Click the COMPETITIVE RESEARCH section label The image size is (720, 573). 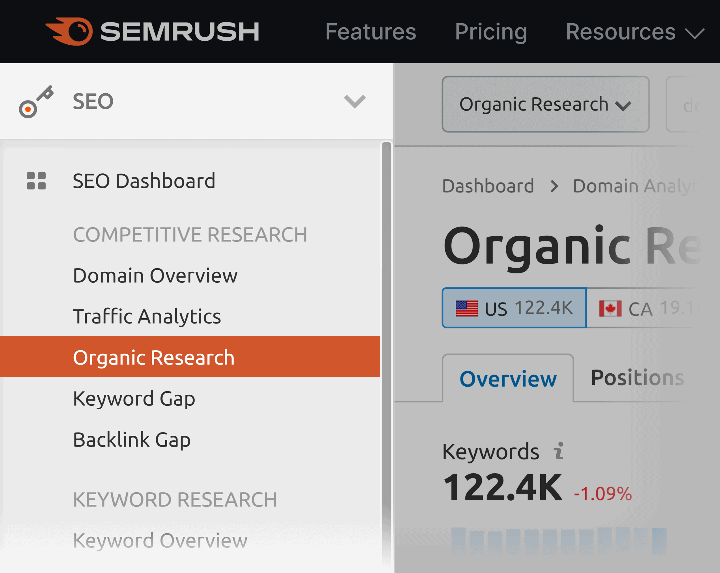pyautogui.click(x=190, y=235)
